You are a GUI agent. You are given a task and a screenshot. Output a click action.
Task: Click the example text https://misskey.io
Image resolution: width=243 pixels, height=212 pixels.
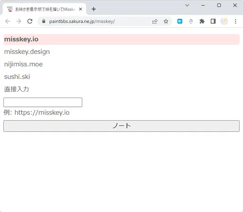click(x=42, y=113)
